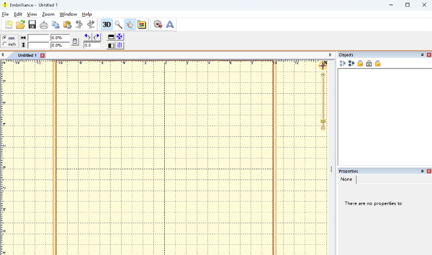
Task: Open the File menu
Action: 5,14
